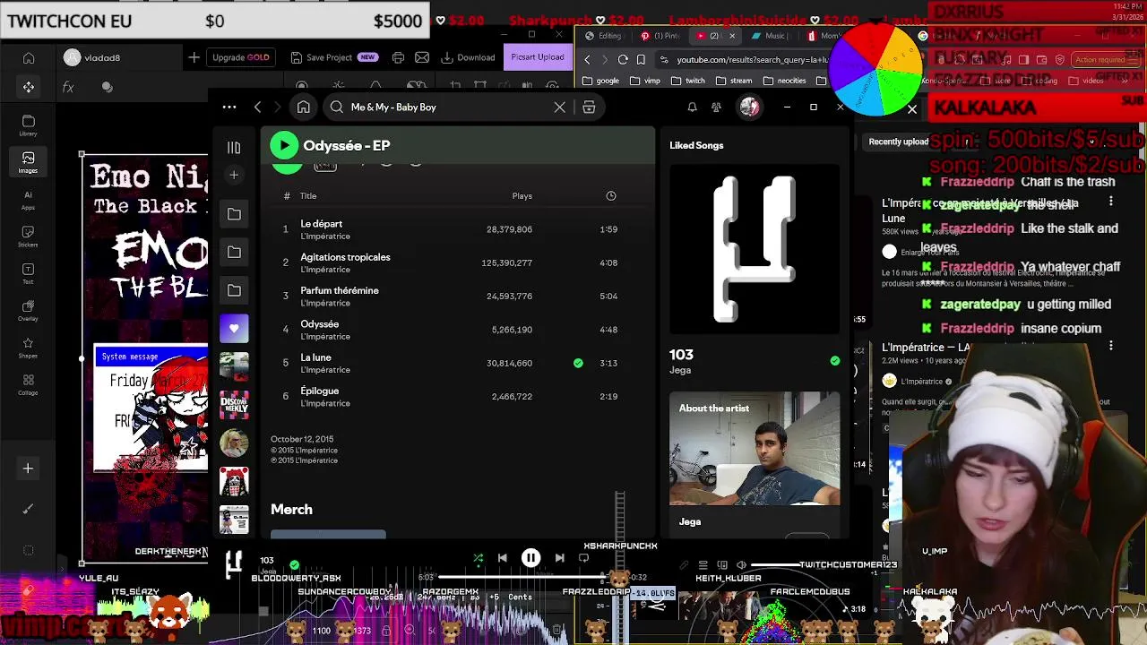Clear the Spotify search field
The width and height of the screenshot is (1147, 645).
tap(560, 107)
